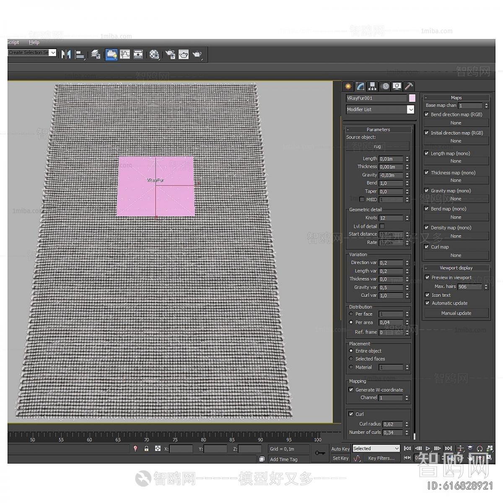Switch to the Modify panel

point(360,86)
